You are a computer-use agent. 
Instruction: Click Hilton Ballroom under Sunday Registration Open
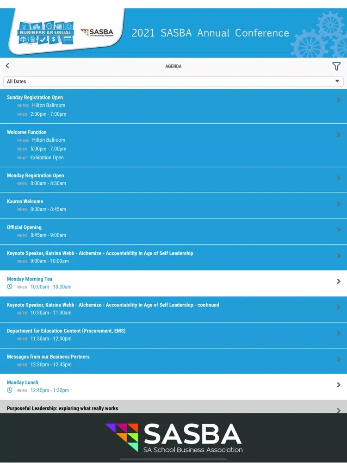[x=49, y=105]
